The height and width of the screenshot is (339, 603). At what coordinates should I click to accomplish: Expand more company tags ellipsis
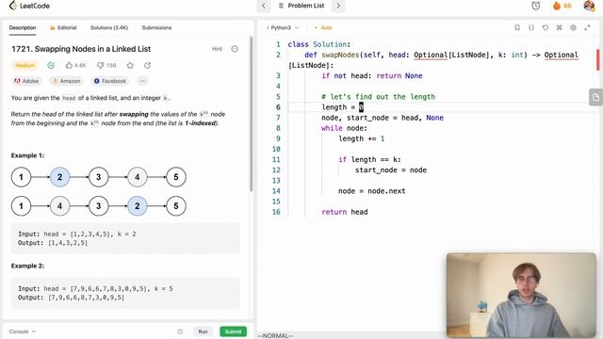142,81
